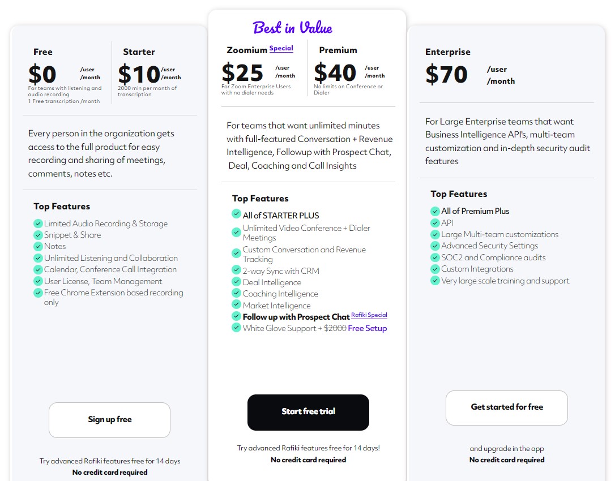Click the green check beside Deal Intelligence

pyautogui.click(x=236, y=281)
